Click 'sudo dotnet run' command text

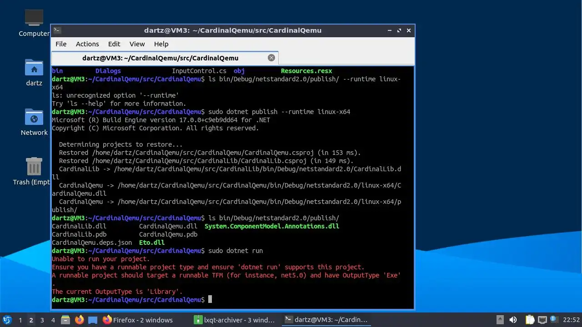[236, 251]
